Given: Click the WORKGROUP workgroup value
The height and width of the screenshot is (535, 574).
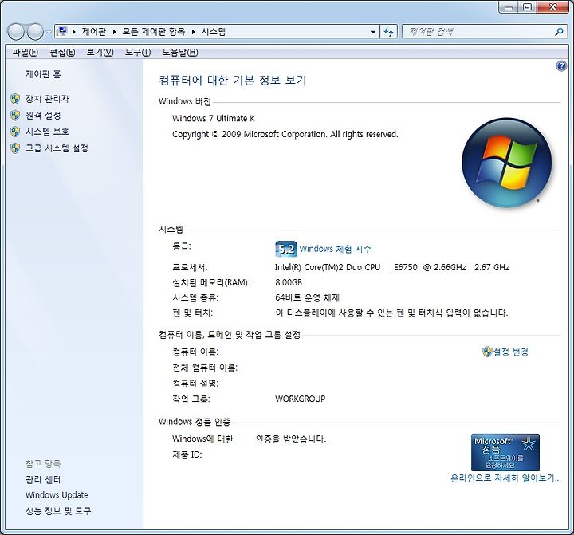Looking at the screenshot, I should coord(301,399).
